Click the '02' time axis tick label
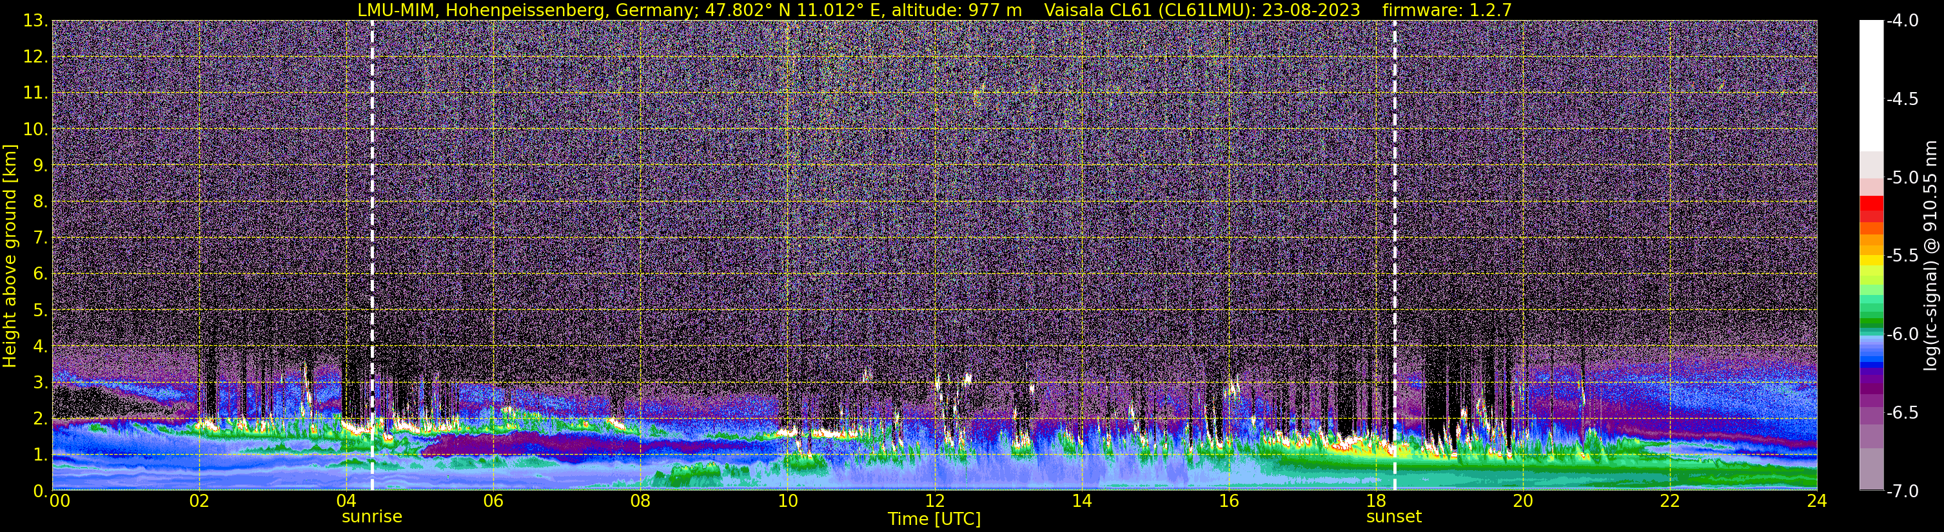 click(199, 501)
